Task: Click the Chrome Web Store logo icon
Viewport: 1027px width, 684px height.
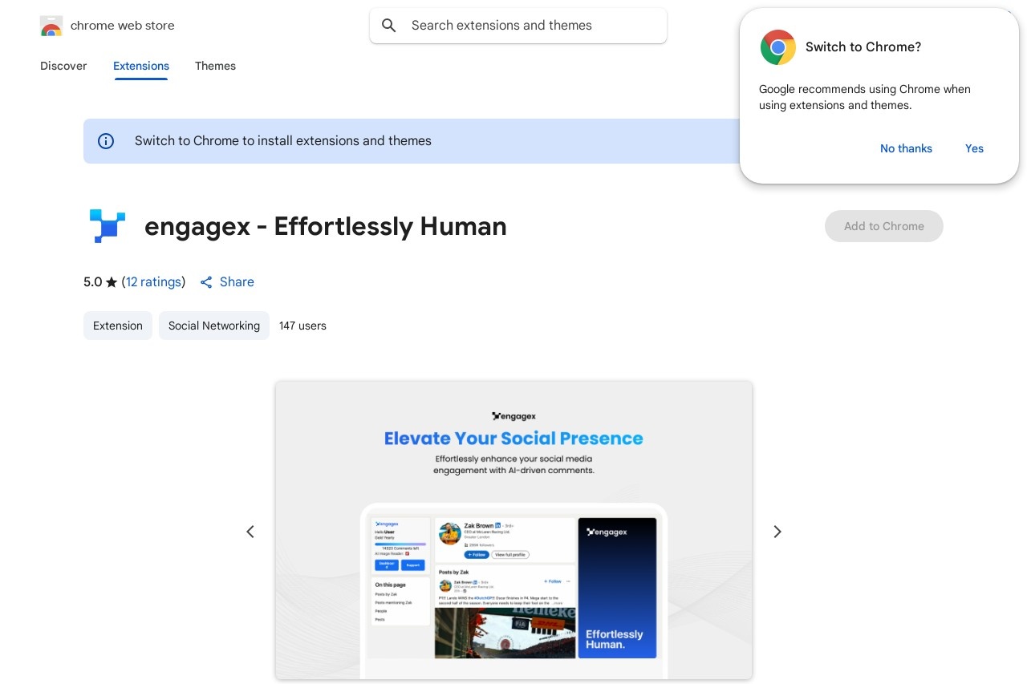Action: click(51, 26)
